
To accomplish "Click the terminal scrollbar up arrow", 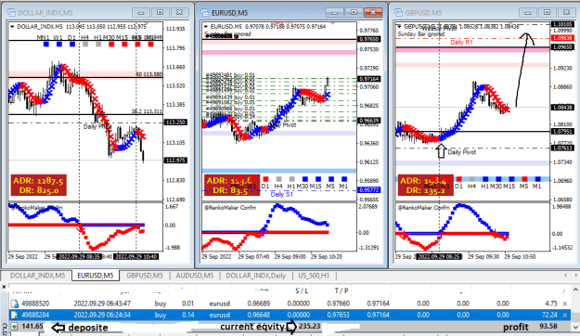I will click(576, 289).
